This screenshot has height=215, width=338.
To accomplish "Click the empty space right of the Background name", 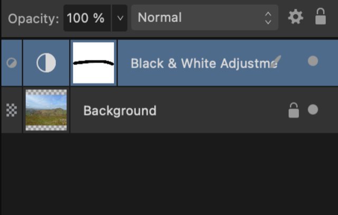I will [222, 111].
